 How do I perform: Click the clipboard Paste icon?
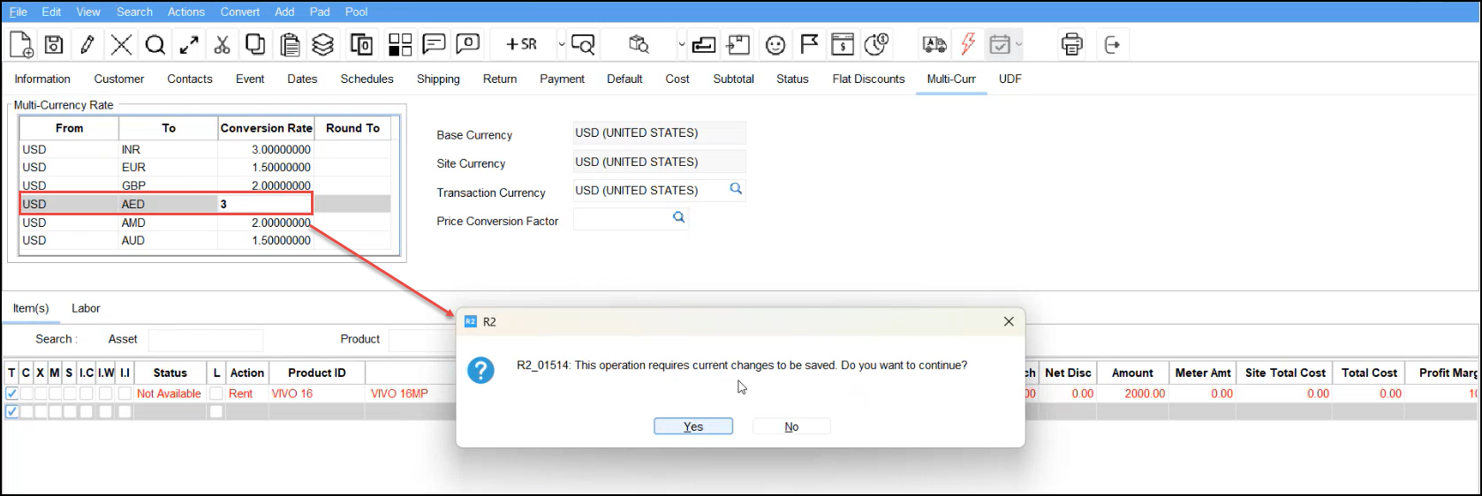(x=289, y=44)
